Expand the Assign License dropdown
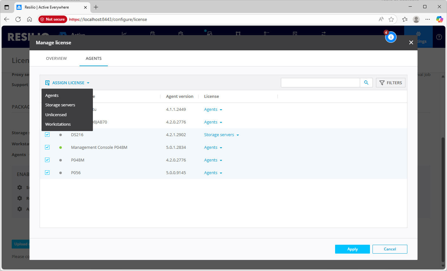 [68, 83]
